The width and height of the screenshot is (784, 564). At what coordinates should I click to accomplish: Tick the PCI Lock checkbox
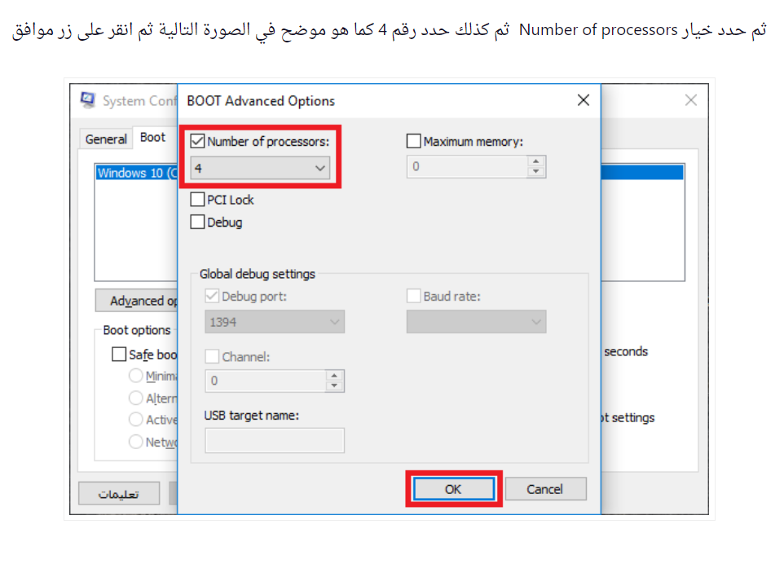pos(197,200)
